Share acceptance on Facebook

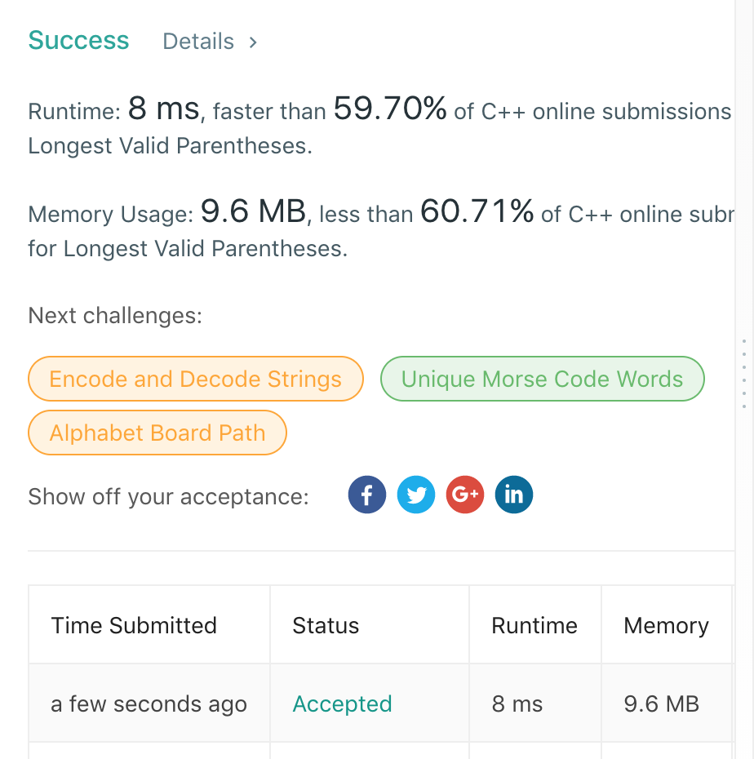coord(367,495)
